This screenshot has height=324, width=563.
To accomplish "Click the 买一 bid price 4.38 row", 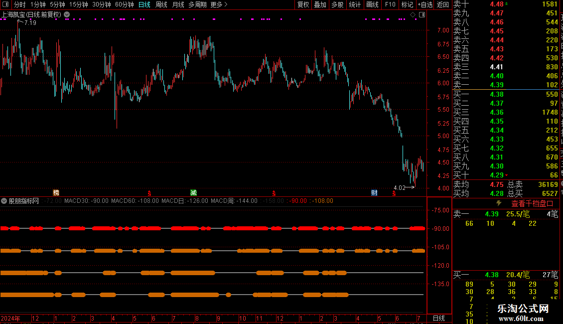I will pyautogui.click(x=506, y=94).
